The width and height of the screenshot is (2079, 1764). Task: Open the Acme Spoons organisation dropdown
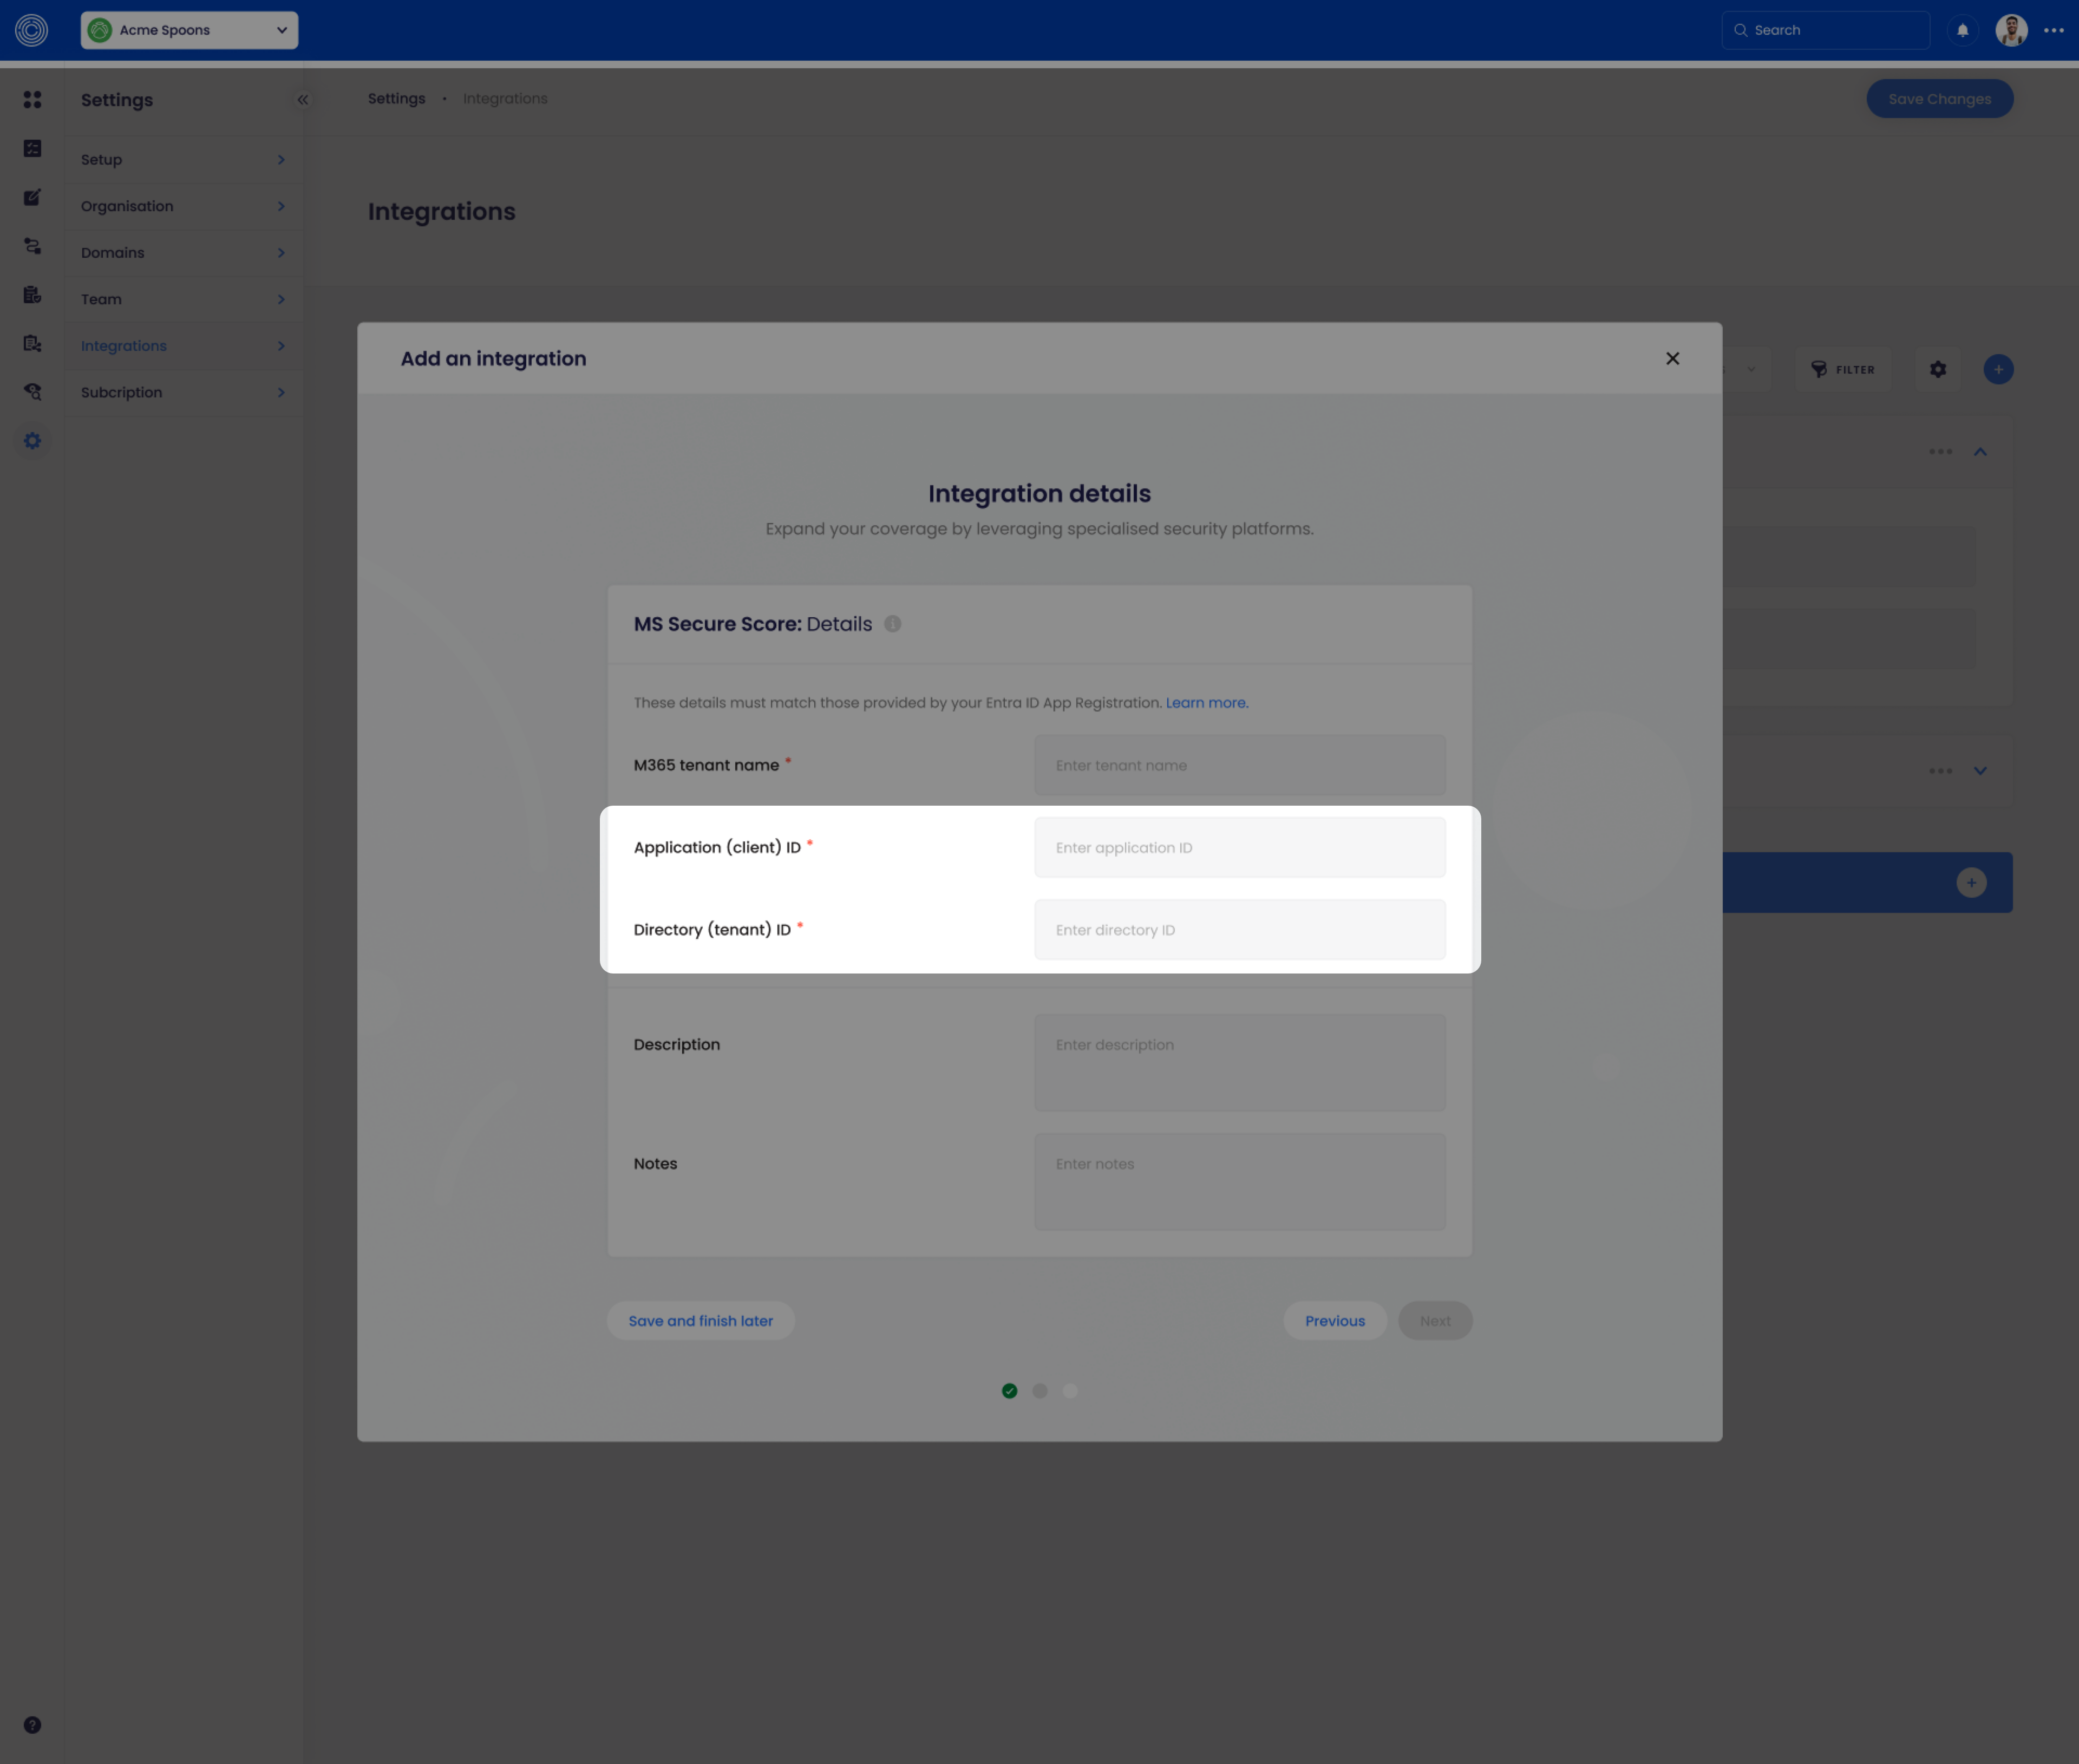point(189,30)
